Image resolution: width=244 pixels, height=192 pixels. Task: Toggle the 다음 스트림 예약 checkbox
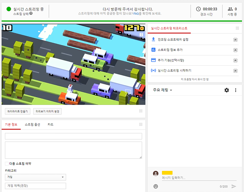click(x=7, y=164)
